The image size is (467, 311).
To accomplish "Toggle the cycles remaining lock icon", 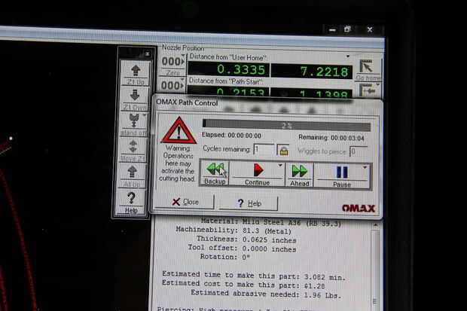I will click(x=283, y=150).
